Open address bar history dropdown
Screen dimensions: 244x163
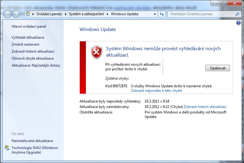coord(155,14)
